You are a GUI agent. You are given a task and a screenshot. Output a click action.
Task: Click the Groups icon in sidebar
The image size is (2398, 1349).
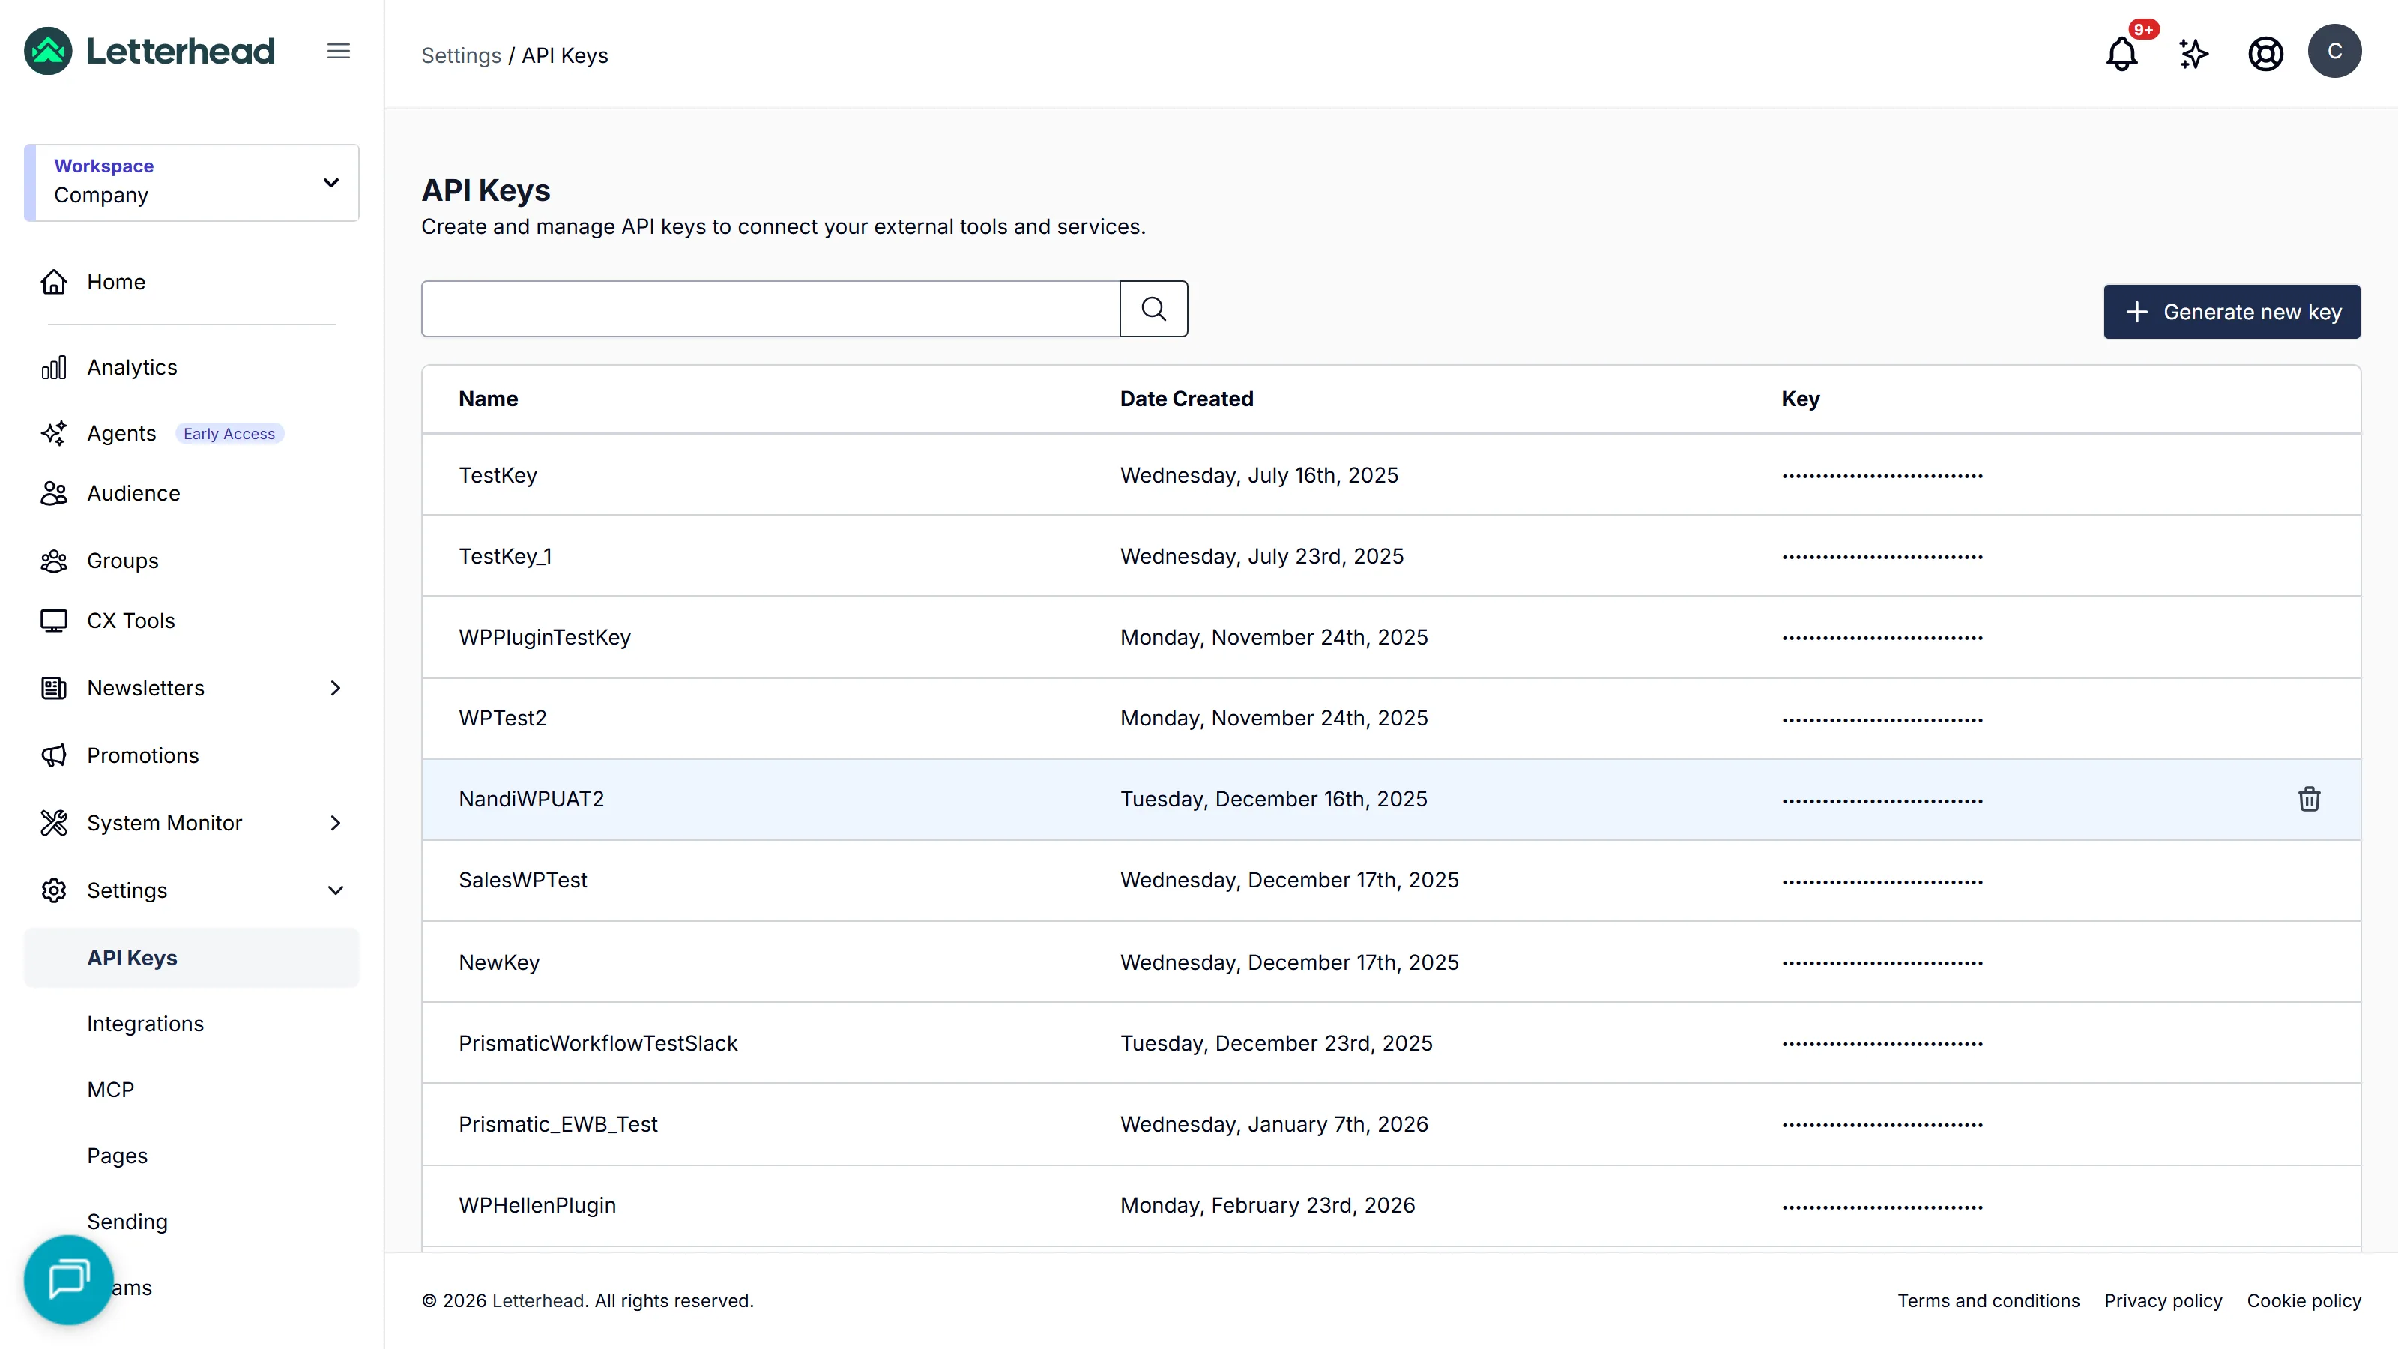[54, 561]
